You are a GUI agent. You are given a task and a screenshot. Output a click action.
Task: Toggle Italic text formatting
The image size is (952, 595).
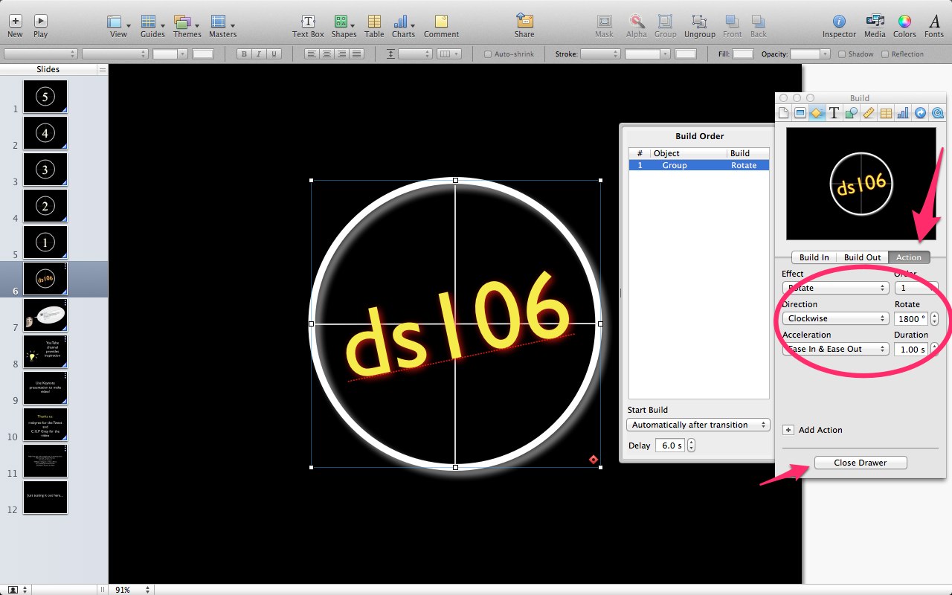coord(259,54)
